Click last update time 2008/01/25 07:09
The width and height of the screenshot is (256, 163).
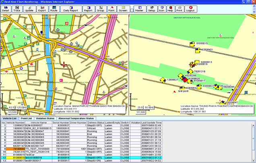[151, 131]
